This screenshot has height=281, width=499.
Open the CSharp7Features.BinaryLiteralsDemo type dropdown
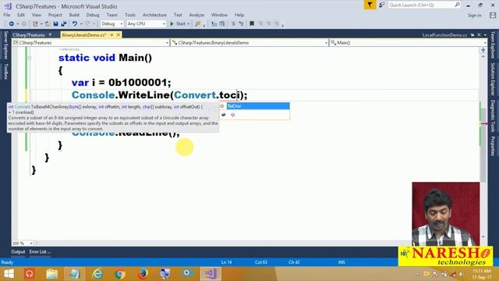[x=249, y=43]
